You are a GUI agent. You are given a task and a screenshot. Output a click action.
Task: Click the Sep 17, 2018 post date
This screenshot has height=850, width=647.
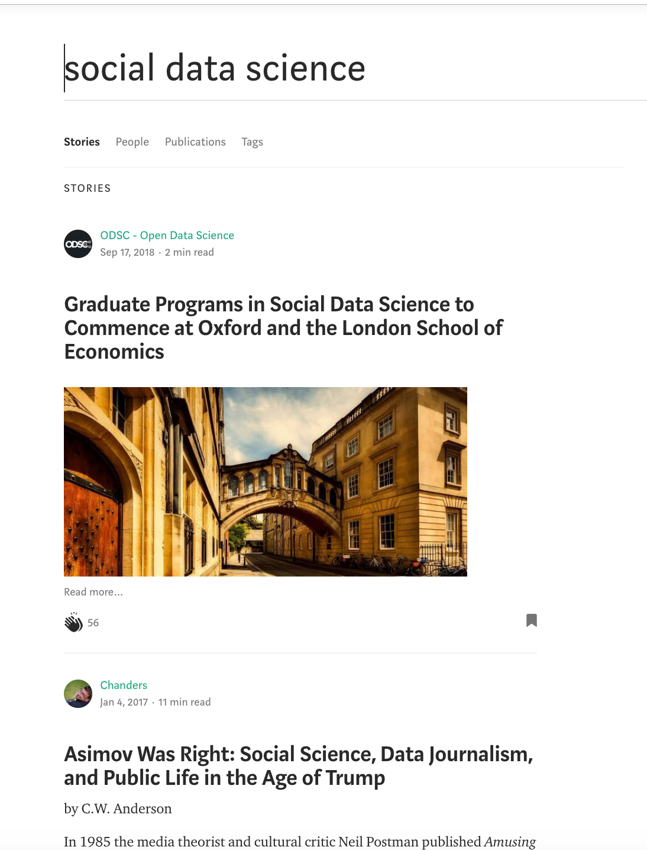[127, 253]
